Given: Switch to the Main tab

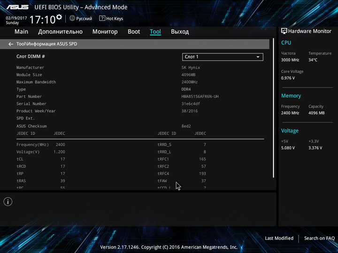Looking at the screenshot, I should coord(21,32).
